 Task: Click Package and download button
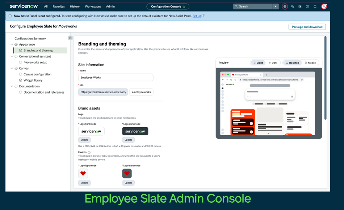click(307, 27)
